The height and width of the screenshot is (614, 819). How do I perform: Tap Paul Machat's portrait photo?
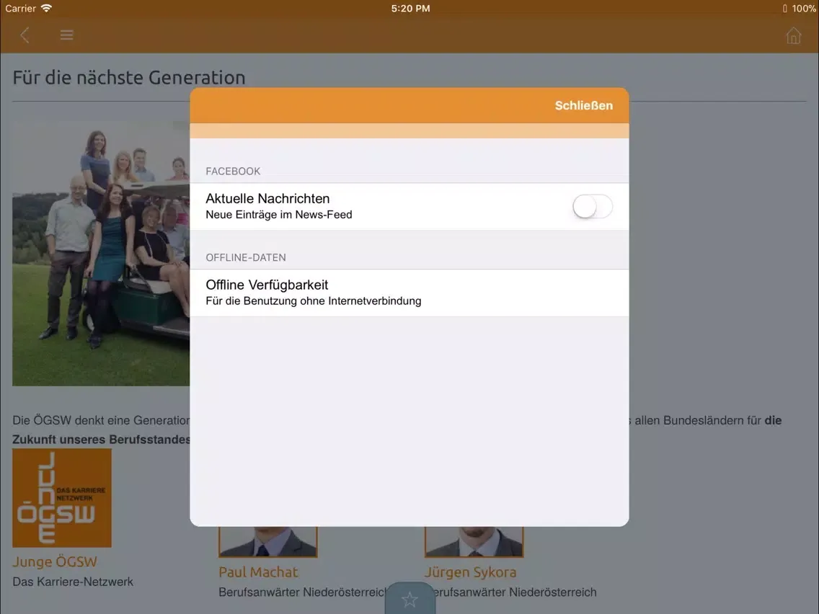[x=268, y=541]
